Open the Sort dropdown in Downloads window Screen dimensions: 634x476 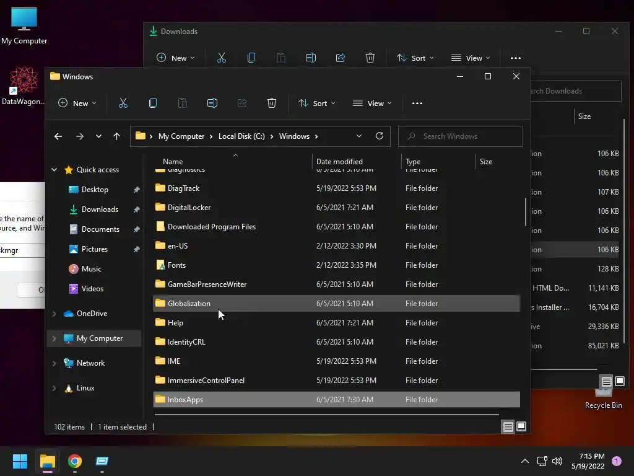click(415, 58)
